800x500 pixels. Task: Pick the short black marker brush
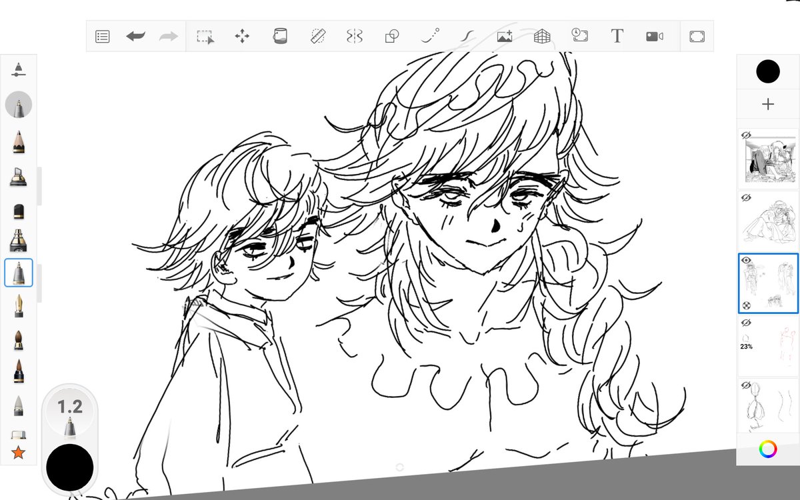[x=19, y=211]
